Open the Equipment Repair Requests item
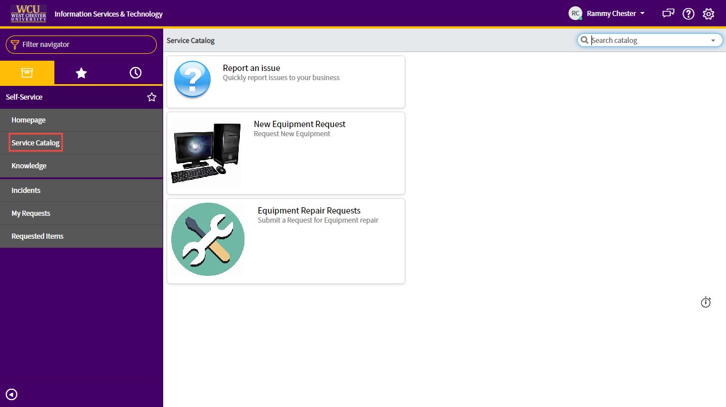Viewport: 726px width, 407px height. click(x=309, y=211)
